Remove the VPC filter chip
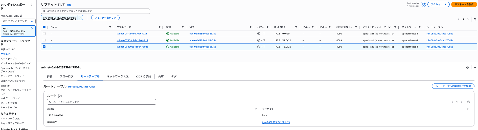This screenshot has width=478, height=130. pos(80,18)
